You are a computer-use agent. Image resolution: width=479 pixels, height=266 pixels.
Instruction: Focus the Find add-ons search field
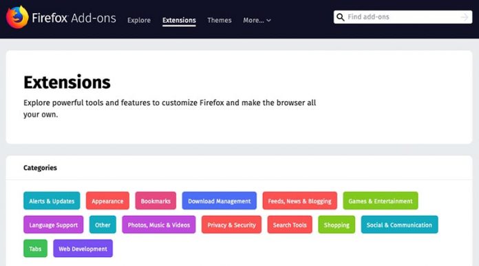pyautogui.click(x=403, y=17)
